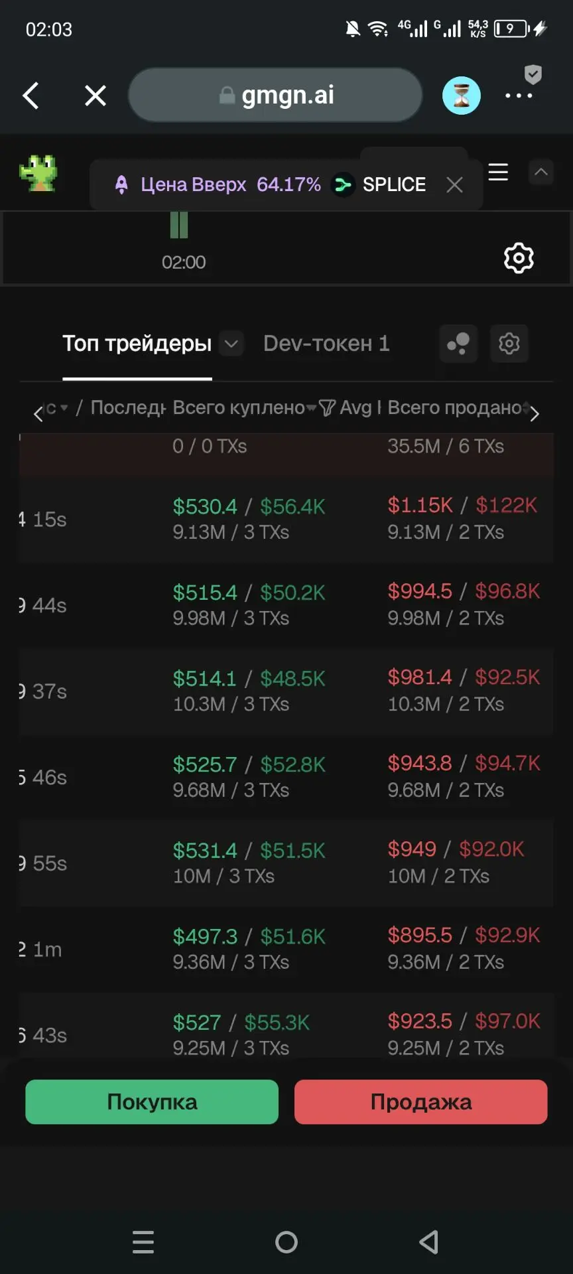Close the browser tab with the X icon
The image size is (573, 1274).
click(95, 96)
